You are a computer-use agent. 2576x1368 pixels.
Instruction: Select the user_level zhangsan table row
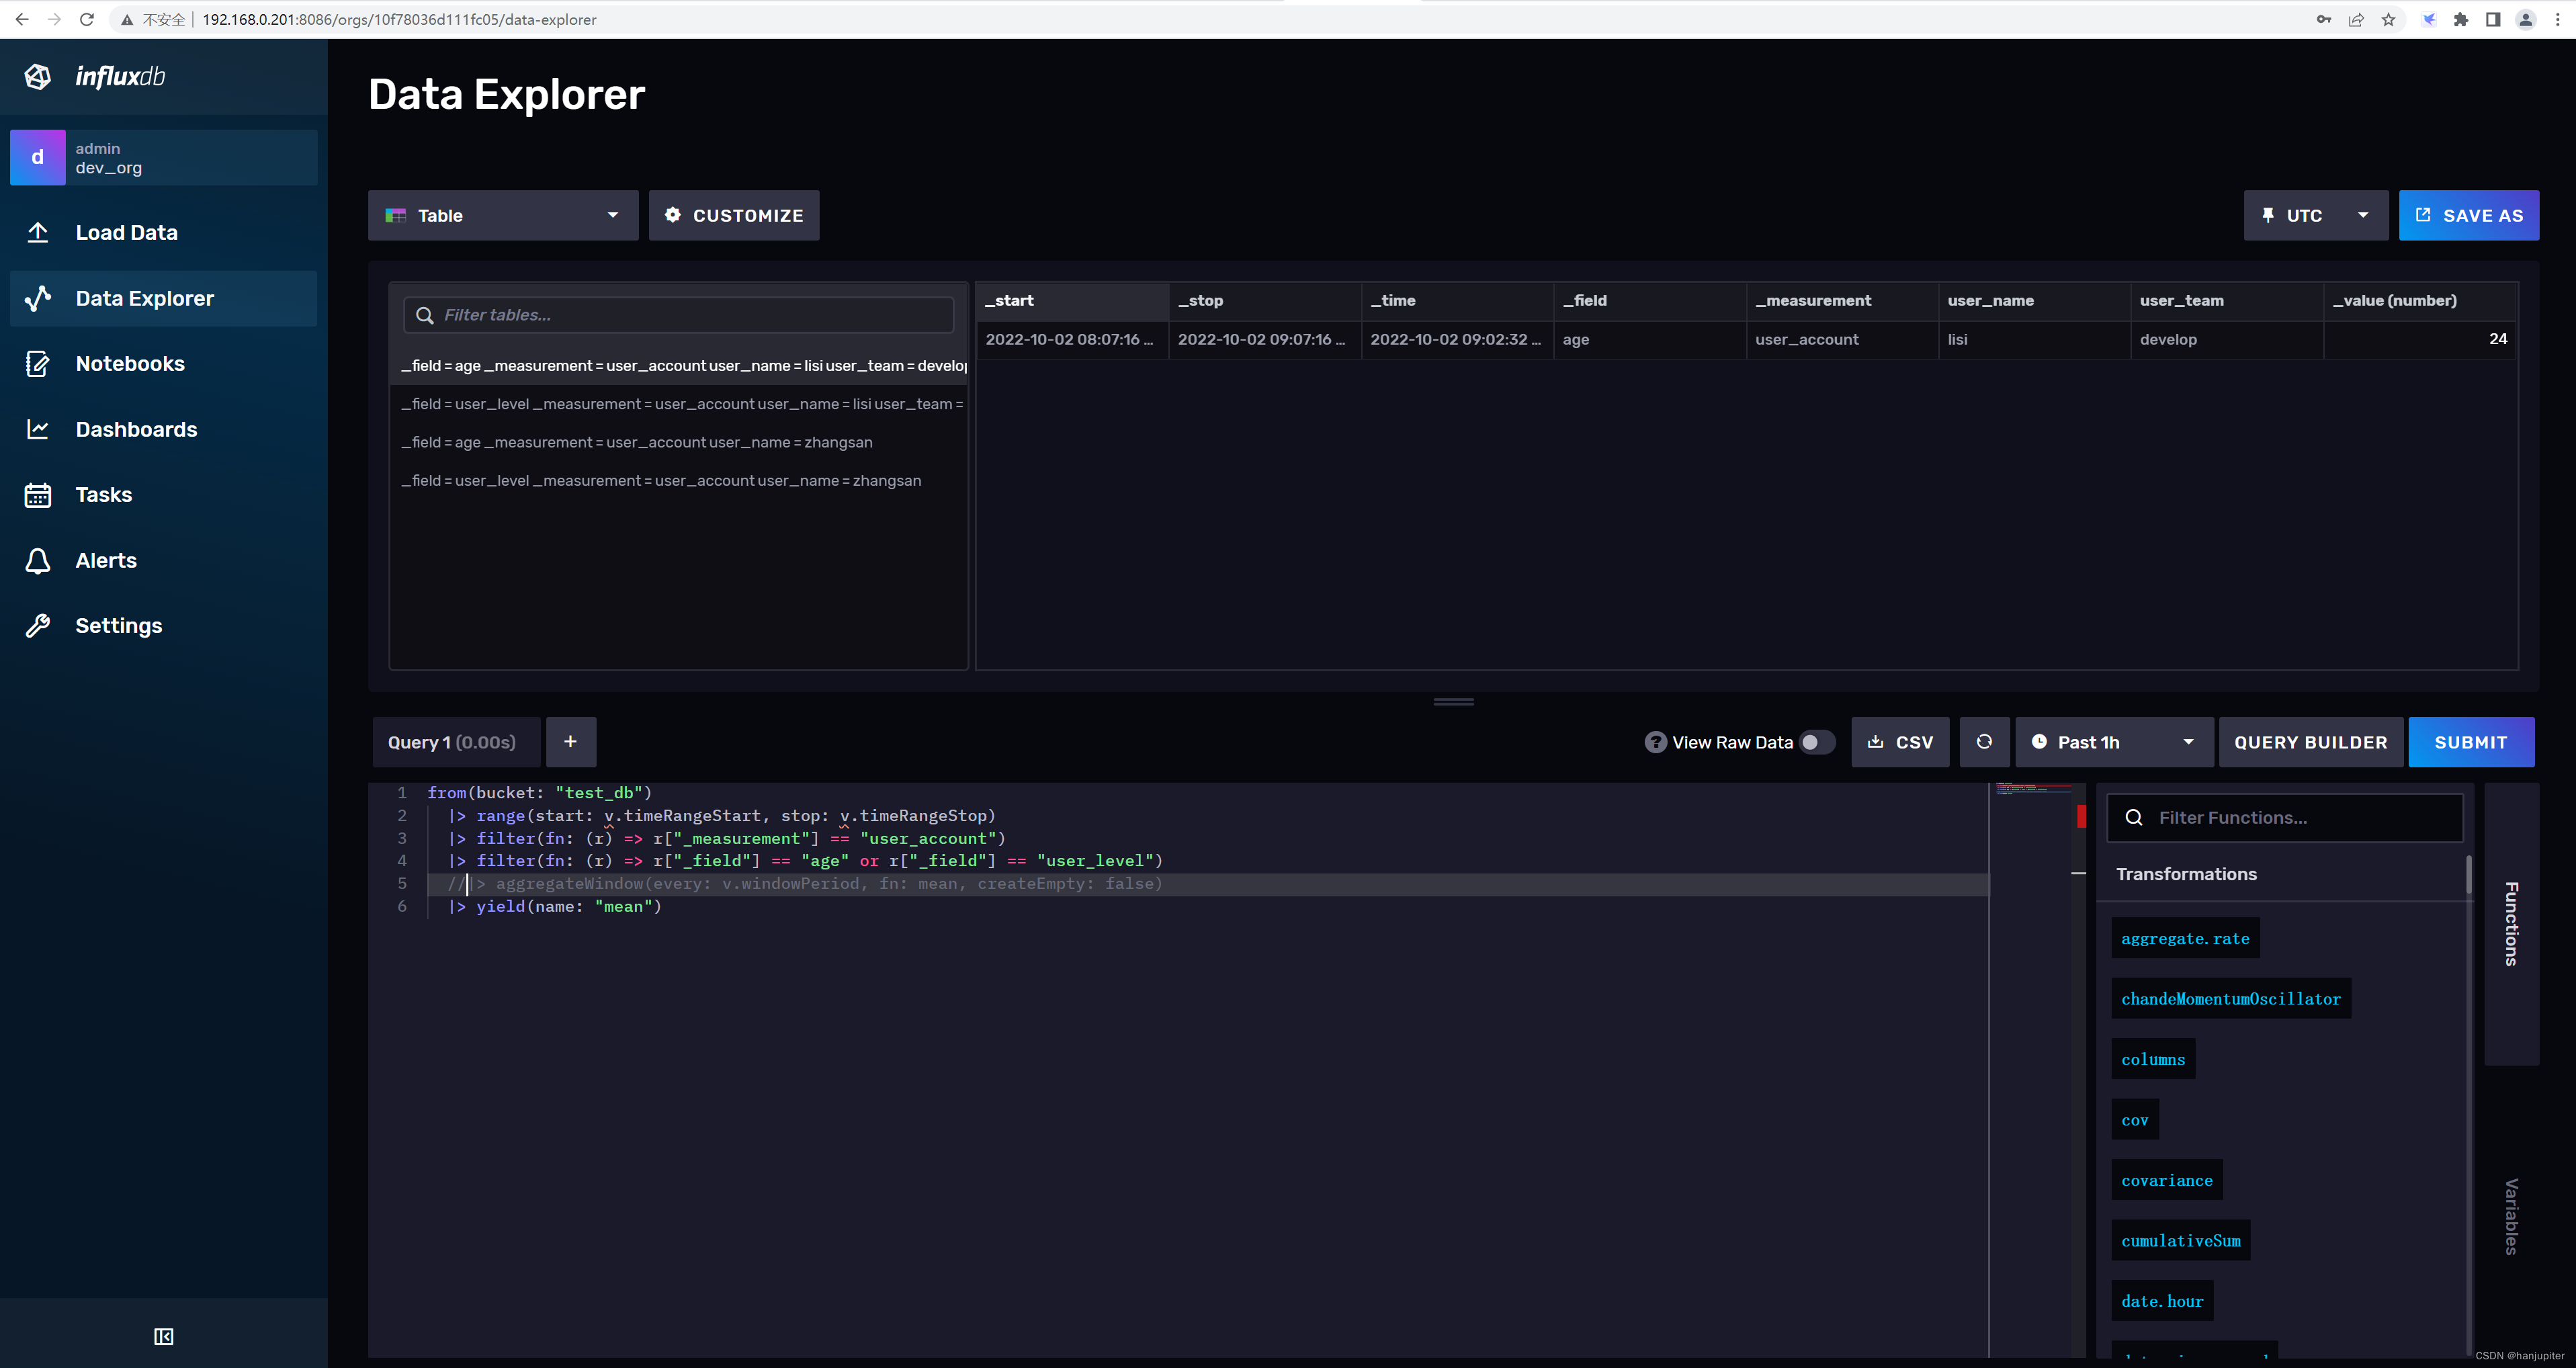(679, 481)
